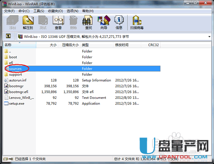Open the 命令(C) menu
The height and width of the screenshot is (164, 214).
point(24,11)
